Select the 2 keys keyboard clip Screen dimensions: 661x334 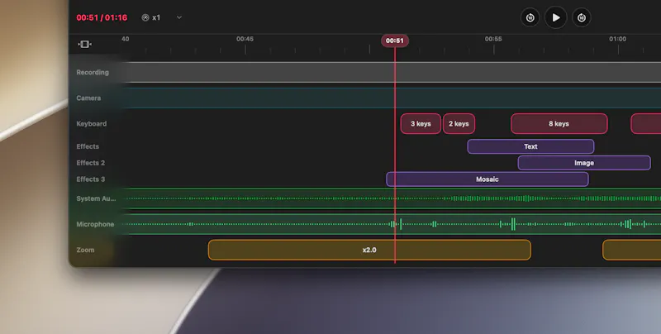tap(459, 124)
